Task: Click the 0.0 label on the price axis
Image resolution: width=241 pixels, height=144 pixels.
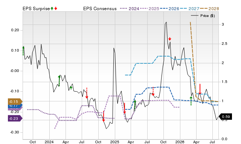Action: coord(224,139)
